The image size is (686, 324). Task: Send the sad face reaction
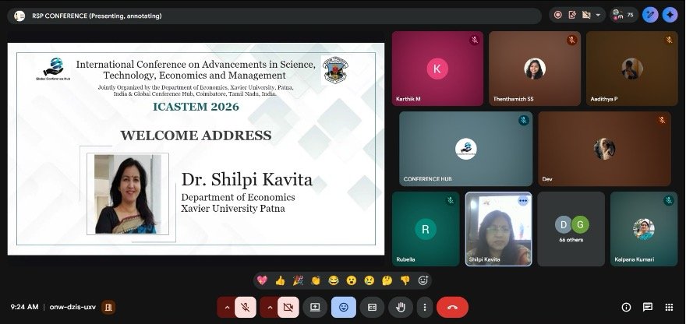[370, 280]
